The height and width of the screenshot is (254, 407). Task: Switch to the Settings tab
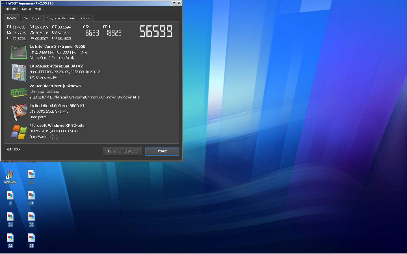32,18
